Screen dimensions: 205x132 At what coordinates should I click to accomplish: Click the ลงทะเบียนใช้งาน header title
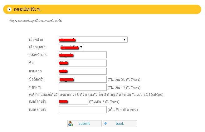[27, 9]
